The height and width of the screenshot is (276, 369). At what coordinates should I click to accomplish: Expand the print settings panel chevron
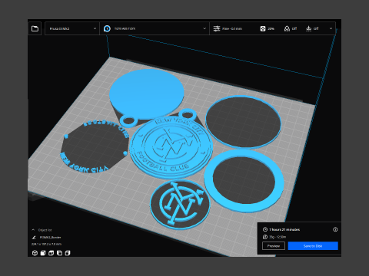pos(331,28)
